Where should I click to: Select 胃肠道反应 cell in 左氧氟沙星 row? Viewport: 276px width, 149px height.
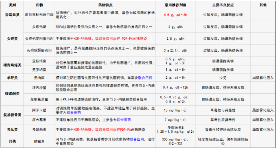pos(223,99)
